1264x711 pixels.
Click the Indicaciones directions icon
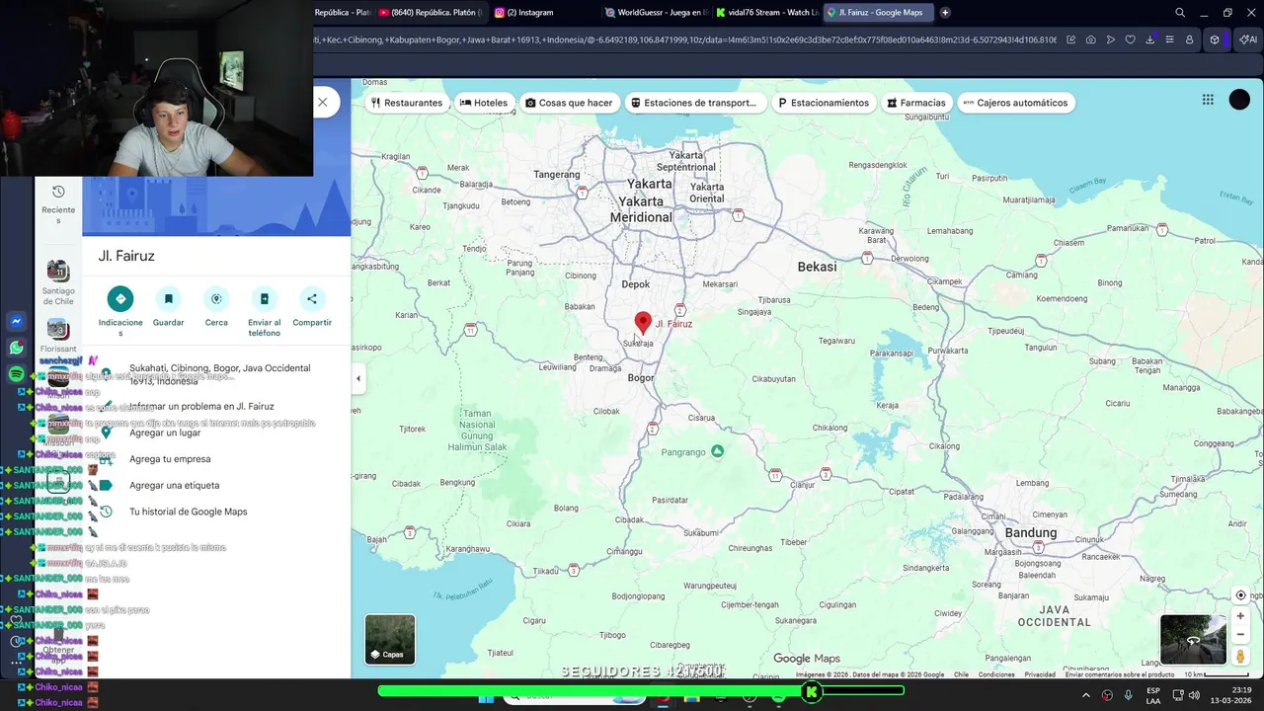[x=120, y=299]
